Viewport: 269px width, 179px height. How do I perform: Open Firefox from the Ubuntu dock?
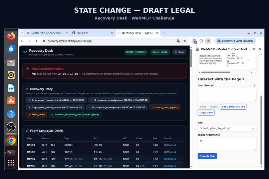pos(11,36)
